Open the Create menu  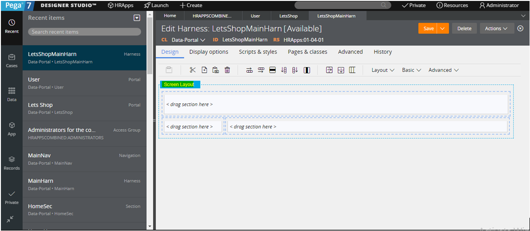click(191, 5)
